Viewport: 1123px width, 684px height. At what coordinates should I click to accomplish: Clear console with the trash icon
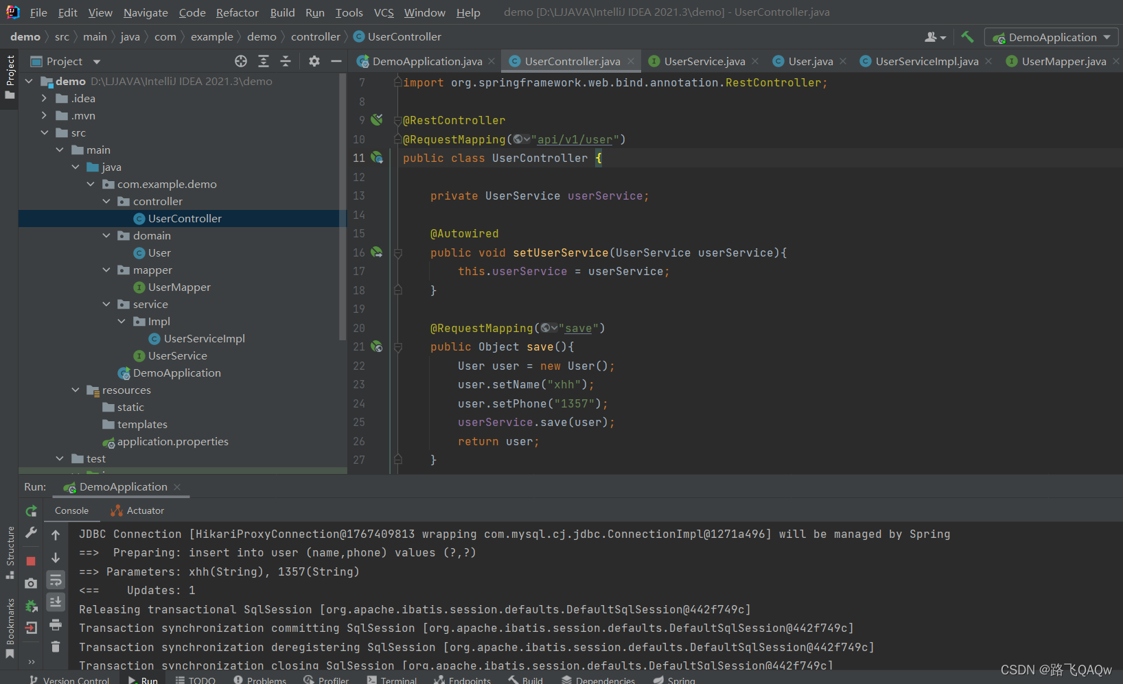point(56,646)
